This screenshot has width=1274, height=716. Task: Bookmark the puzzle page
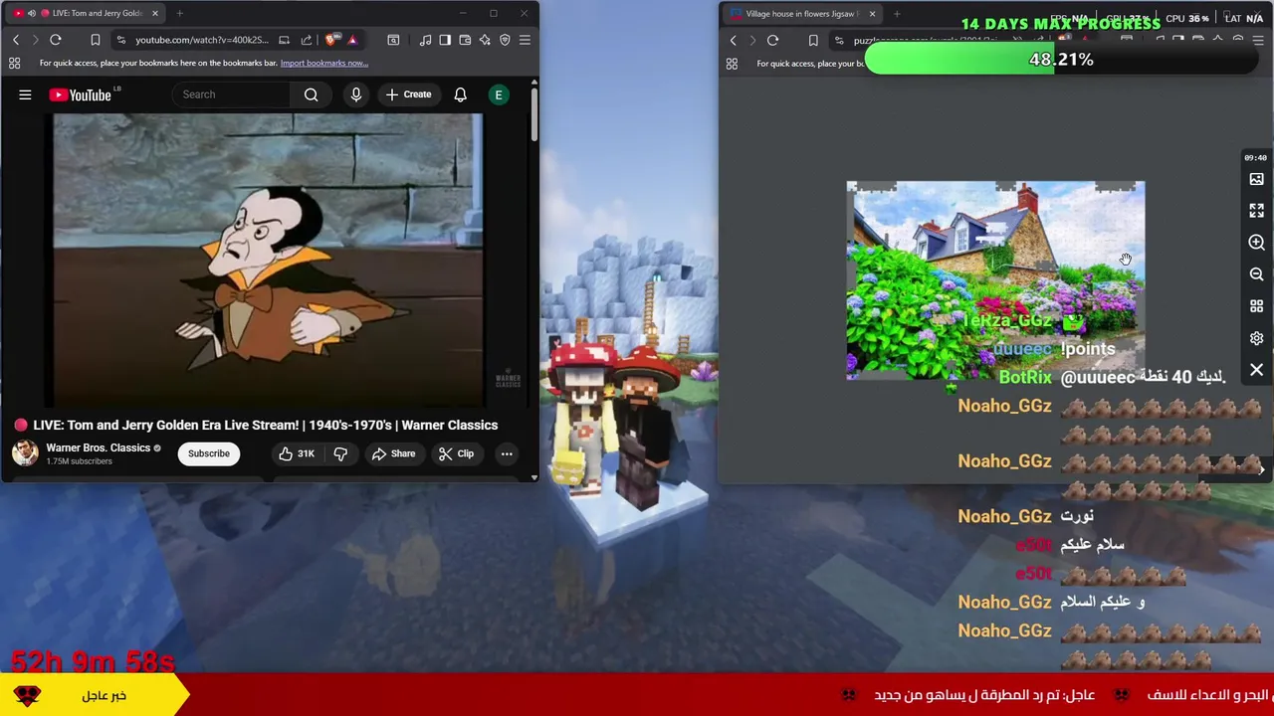tap(813, 41)
